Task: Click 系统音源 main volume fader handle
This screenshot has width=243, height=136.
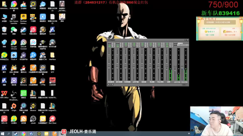Action: click(109, 68)
